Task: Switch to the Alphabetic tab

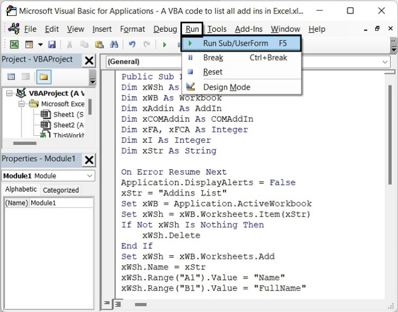Action: (x=21, y=189)
